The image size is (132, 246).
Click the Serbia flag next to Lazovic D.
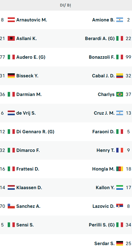(x=120, y=206)
